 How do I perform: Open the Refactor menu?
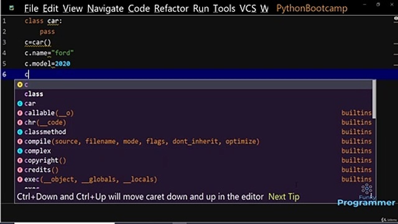172,8
